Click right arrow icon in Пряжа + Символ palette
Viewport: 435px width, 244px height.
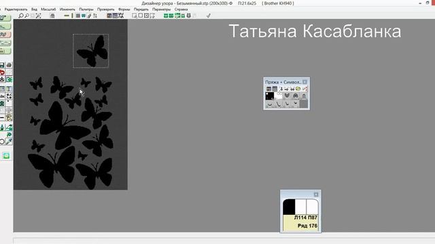coord(287,89)
